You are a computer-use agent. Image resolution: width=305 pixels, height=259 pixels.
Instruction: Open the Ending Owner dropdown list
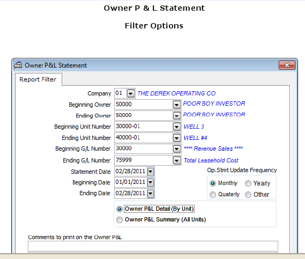point(176,116)
